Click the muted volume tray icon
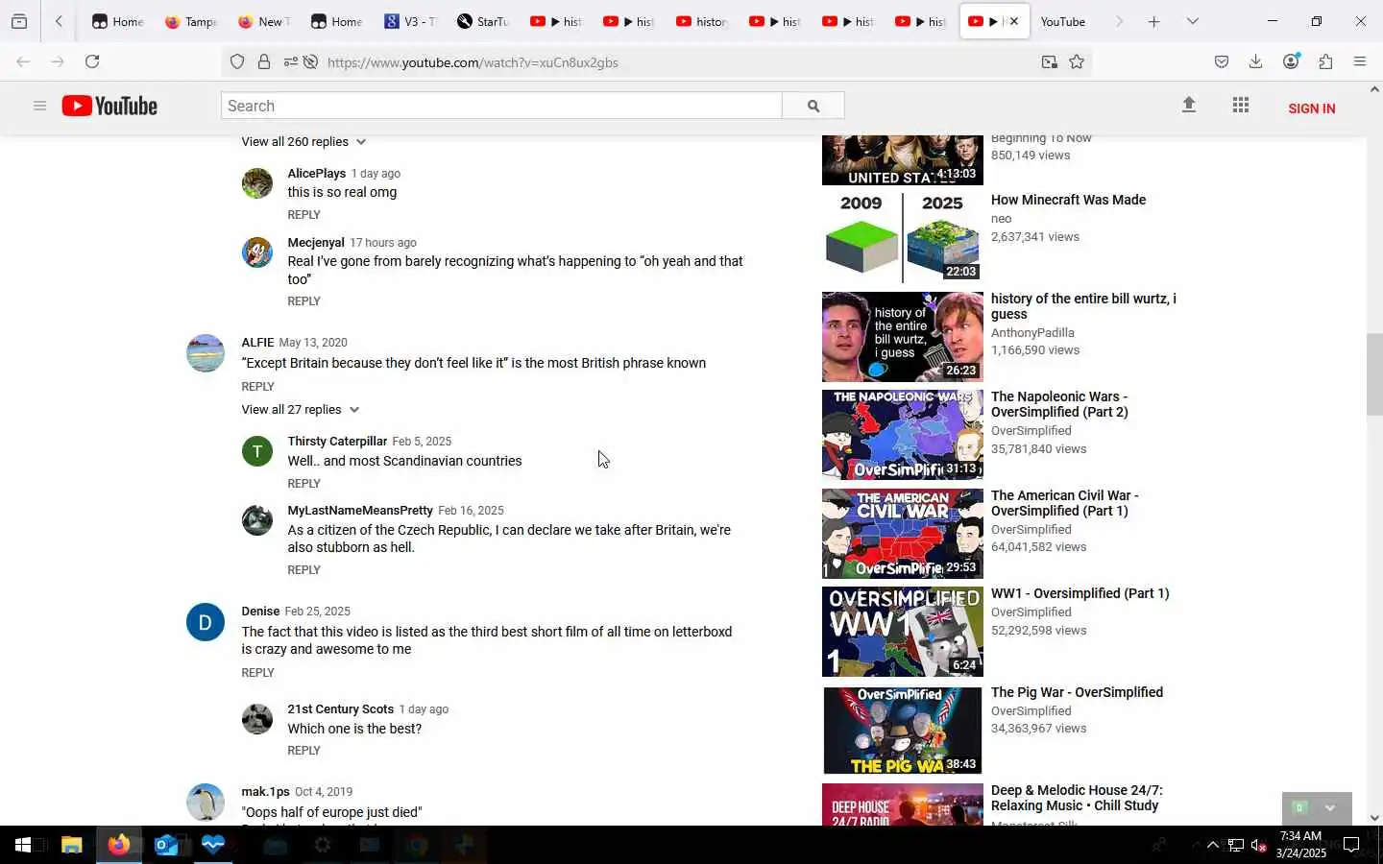The height and width of the screenshot is (864, 1383). click(x=1259, y=846)
